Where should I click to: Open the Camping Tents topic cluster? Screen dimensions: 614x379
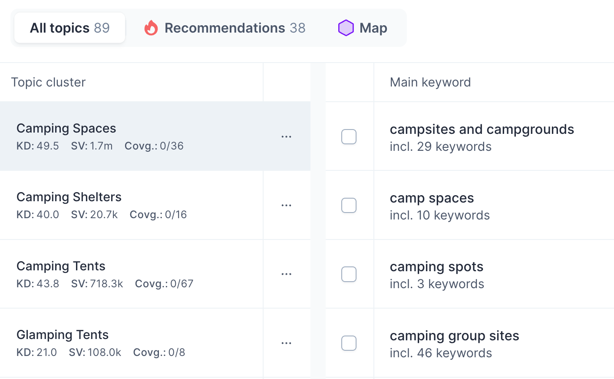61,266
